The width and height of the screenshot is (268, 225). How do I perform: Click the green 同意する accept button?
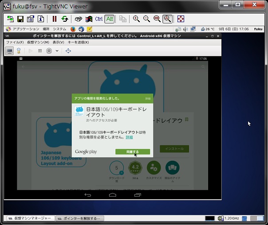[133, 151]
